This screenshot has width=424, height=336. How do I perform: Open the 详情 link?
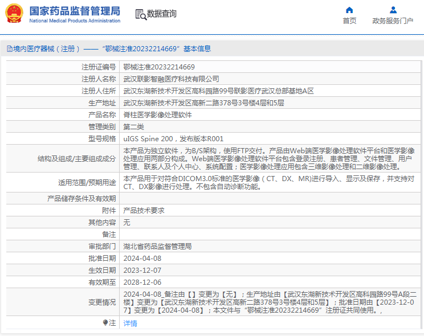pyautogui.click(x=131, y=323)
